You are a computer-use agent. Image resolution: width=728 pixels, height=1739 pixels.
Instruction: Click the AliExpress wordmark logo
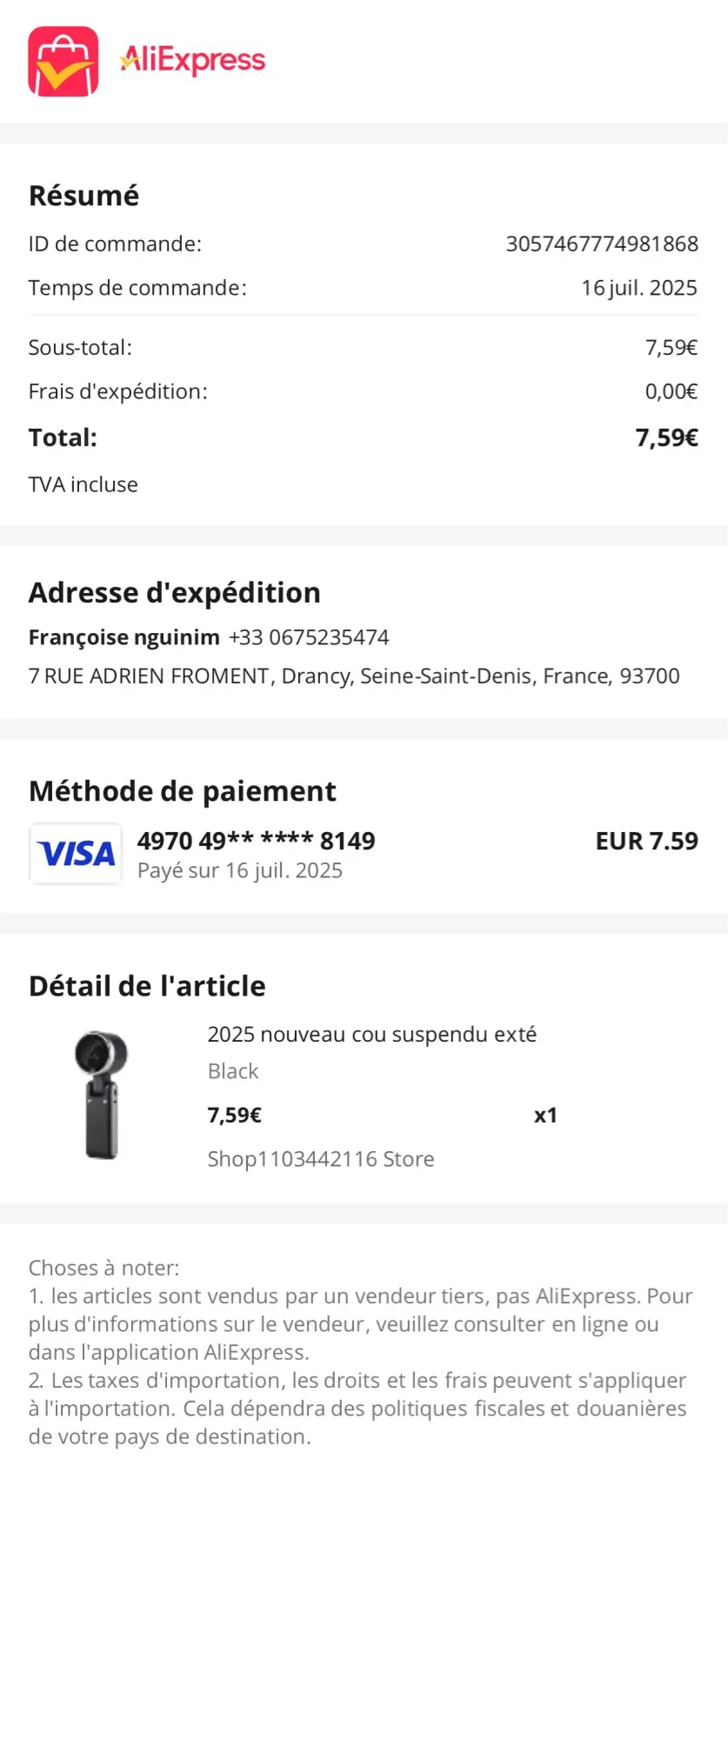pyautogui.click(x=192, y=60)
